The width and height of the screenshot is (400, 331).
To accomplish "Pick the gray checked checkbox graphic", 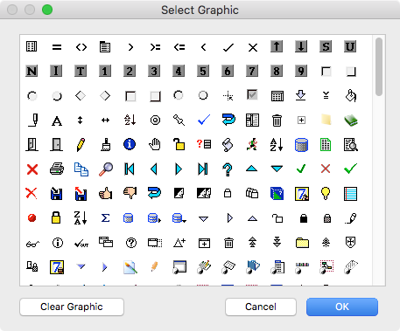I will tap(252, 95).
